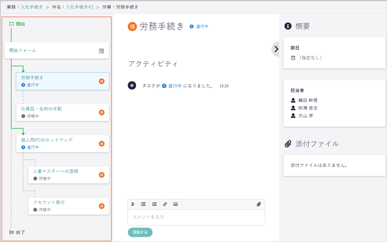Select the 人事マスターへの登録 task
The image size is (387, 242).
[56, 171]
